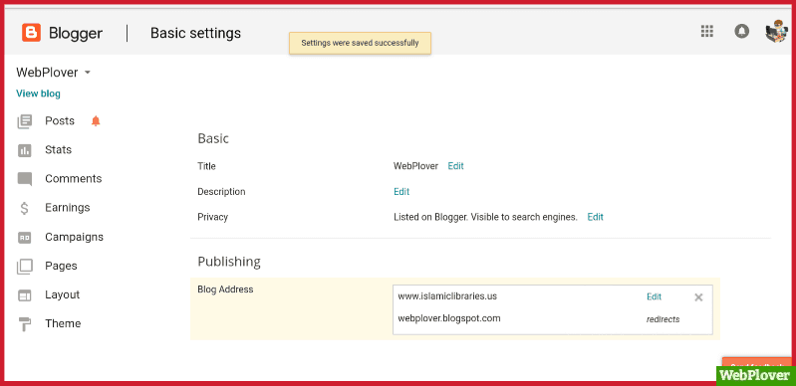Click the 'Basic settings' page title
796x386 pixels.
[195, 34]
